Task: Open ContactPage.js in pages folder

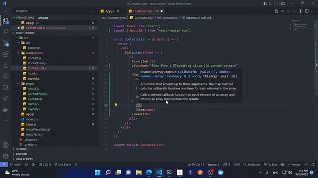Action: [38, 93]
